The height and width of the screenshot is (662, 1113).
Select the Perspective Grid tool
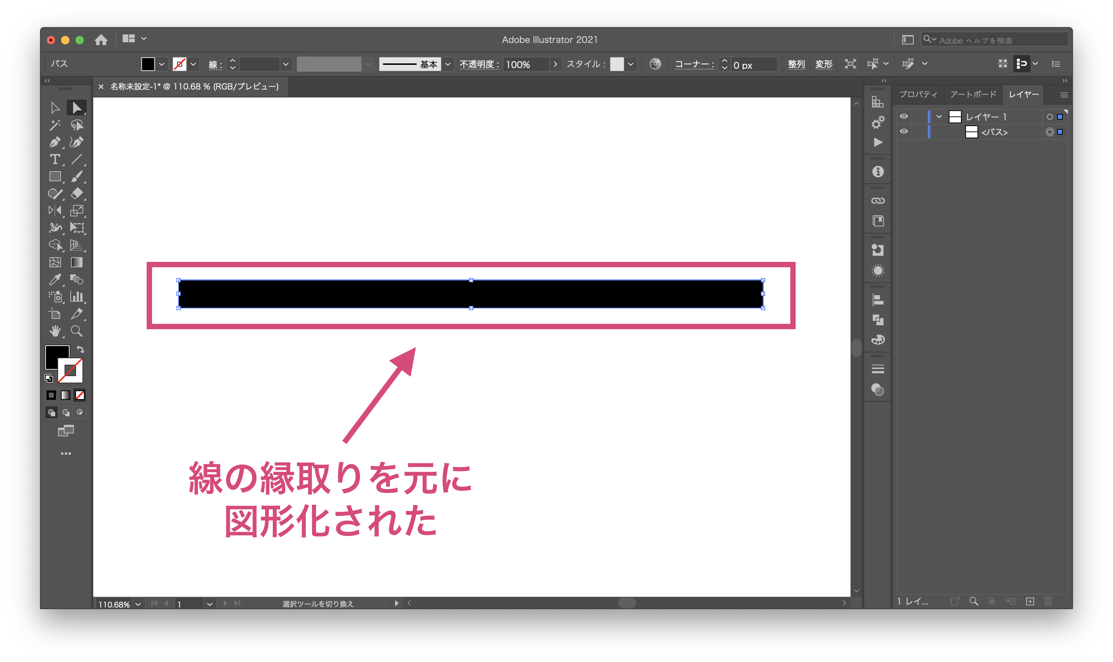76,245
